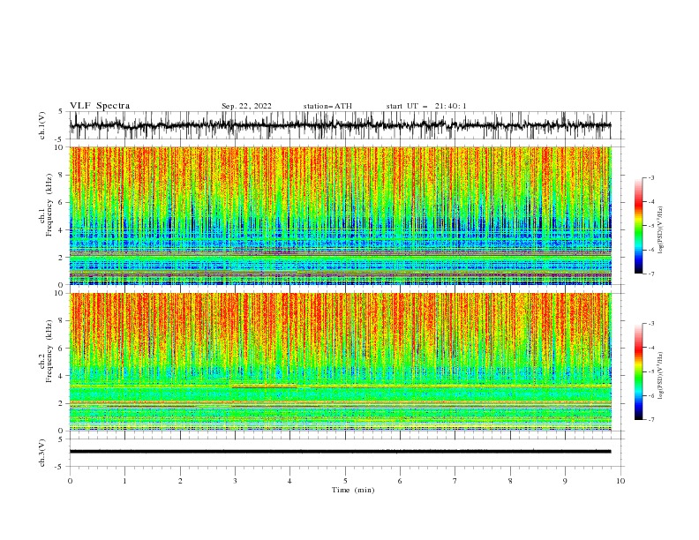Click the ch.1 color bar "log(PSD)(V²/Hz)" label
The image size is (699, 540).
660,230
